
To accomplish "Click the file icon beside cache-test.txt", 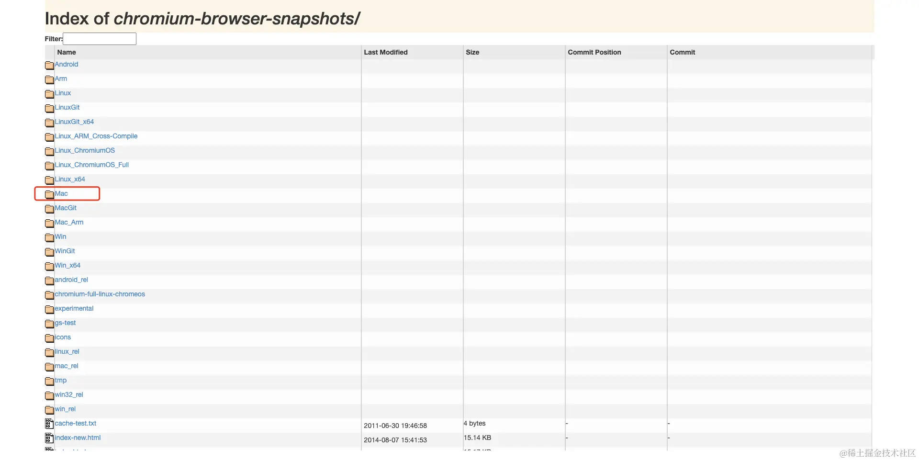I will (x=49, y=424).
